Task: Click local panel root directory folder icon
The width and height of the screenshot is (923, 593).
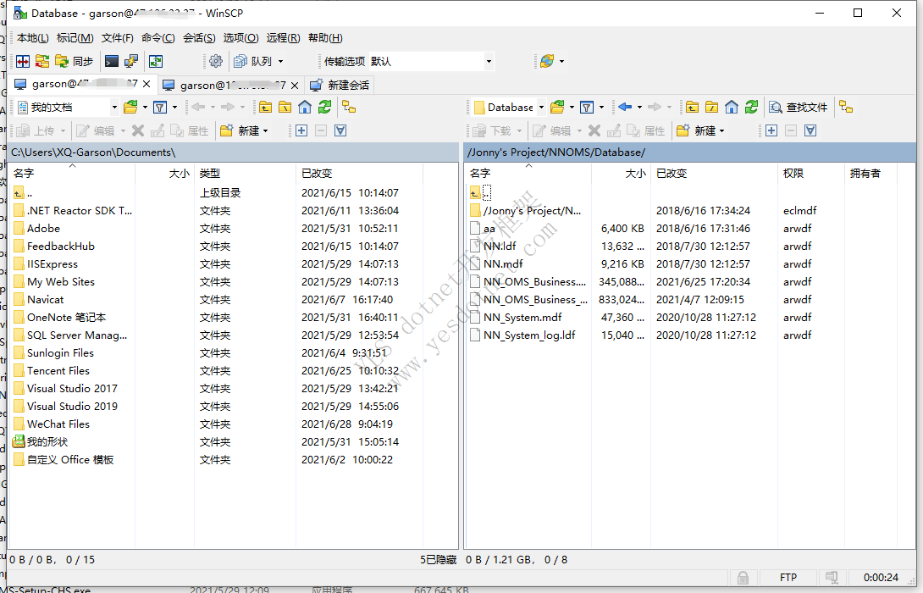Action: [x=285, y=108]
